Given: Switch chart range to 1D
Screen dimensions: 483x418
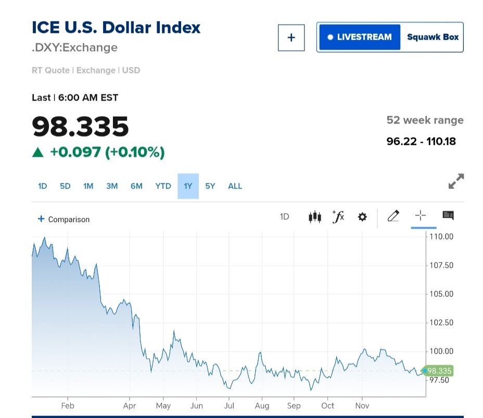Looking at the screenshot, I should point(43,186).
